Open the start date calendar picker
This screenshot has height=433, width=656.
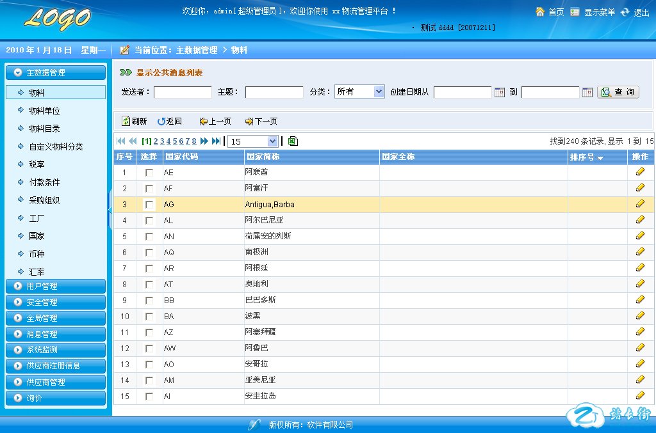coord(500,92)
